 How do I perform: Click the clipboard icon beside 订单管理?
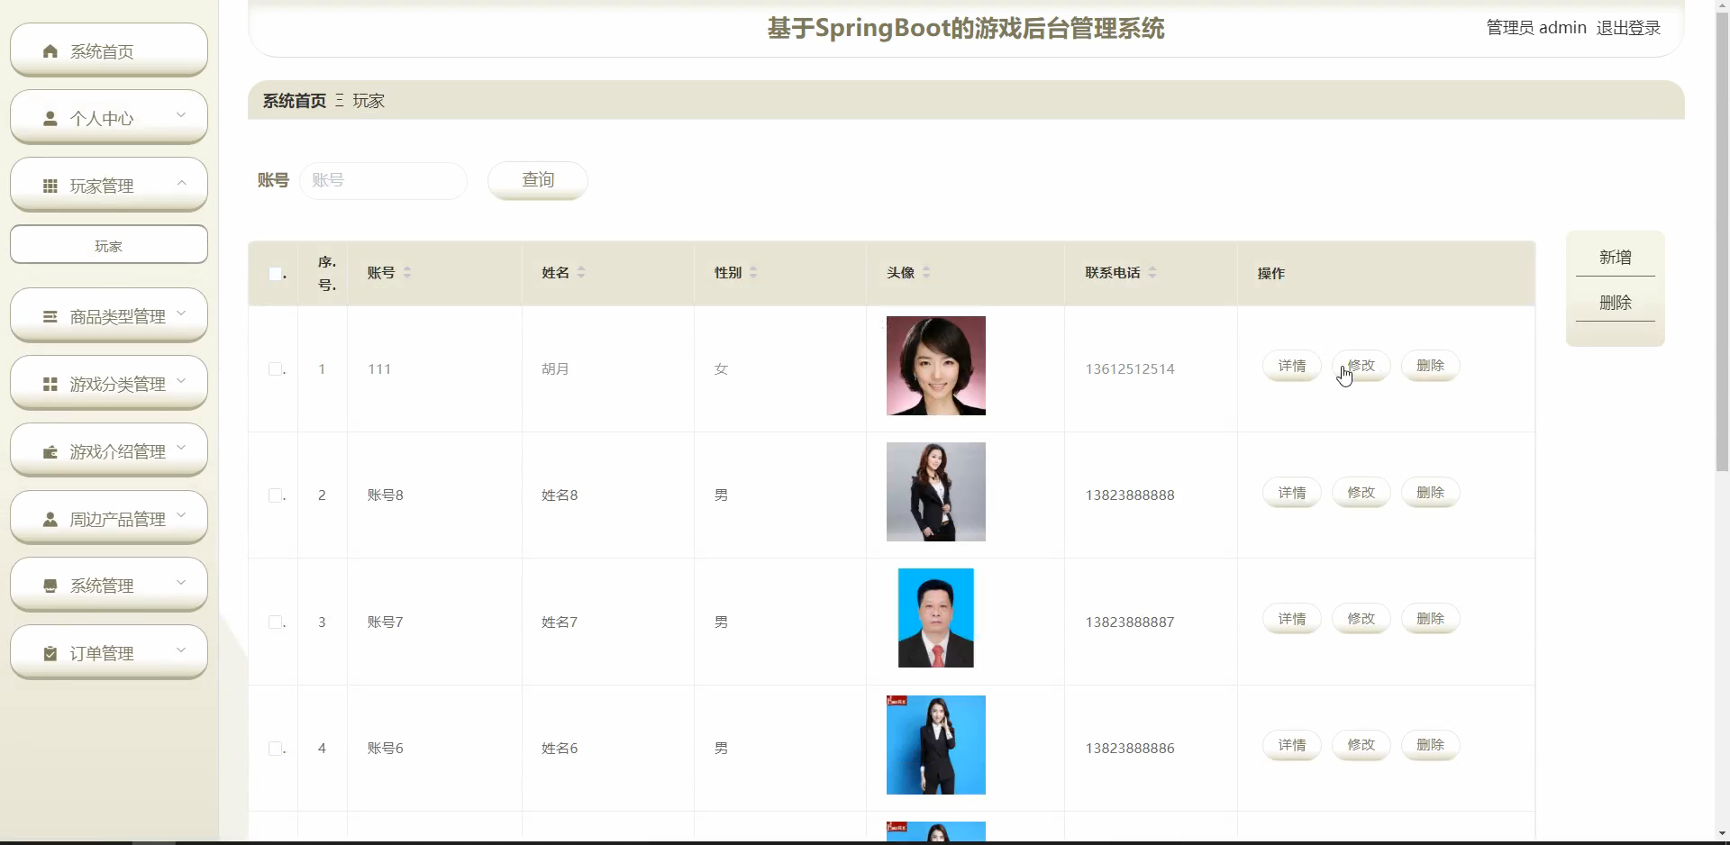click(50, 653)
